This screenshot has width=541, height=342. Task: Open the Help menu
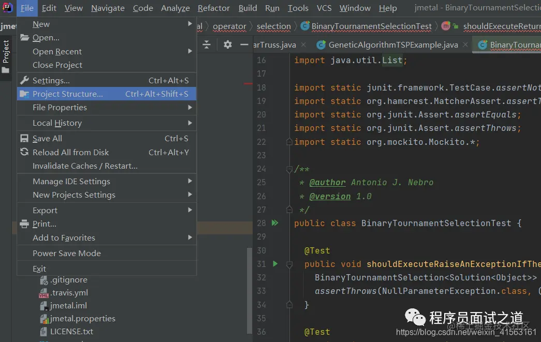pyautogui.click(x=388, y=8)
